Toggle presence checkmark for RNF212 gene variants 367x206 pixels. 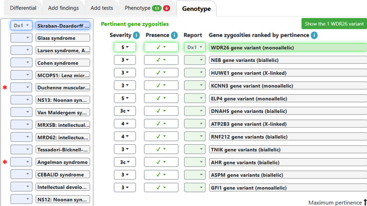pos(161,136)
